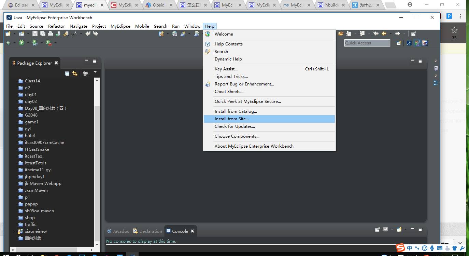Click the hammer Build icon in toolbar

tap(74, 33)
